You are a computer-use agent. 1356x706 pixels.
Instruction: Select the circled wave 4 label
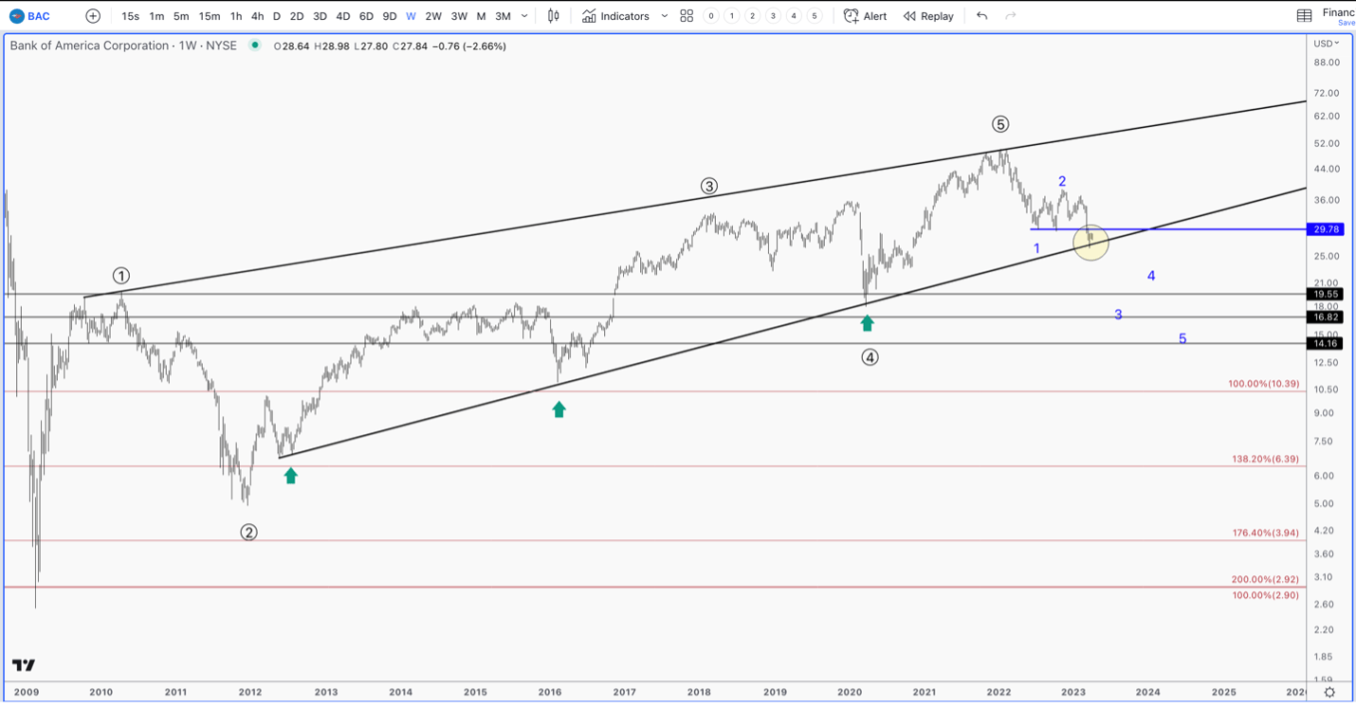point(870,357)
